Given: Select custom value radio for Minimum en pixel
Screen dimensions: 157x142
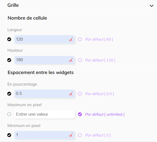Looking at the screenshot, I should (x=9, y=135).
